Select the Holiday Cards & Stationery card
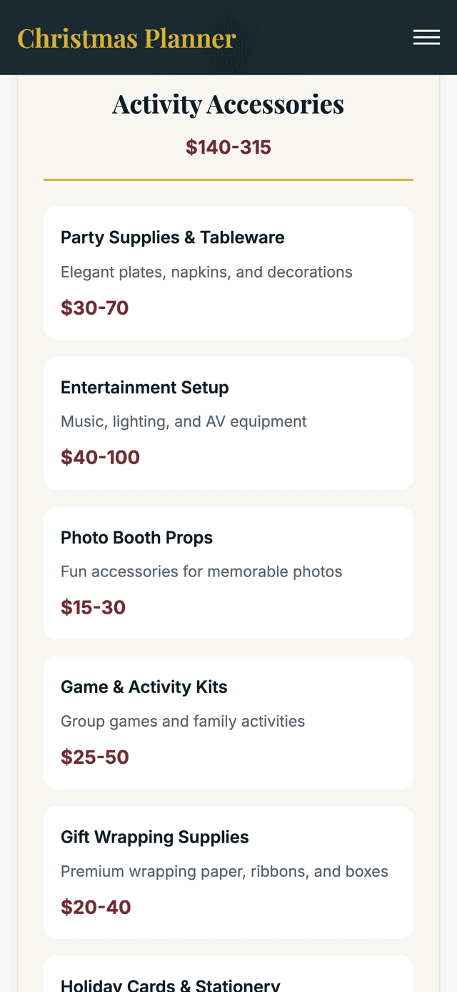Viewport: 457px width, 992px height. pyautogui.click(x=228, y=980)
